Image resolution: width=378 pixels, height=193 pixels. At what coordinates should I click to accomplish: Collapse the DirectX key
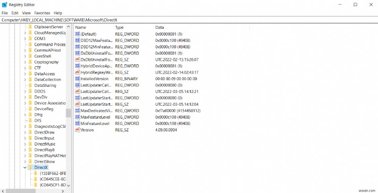click(25, 168)
